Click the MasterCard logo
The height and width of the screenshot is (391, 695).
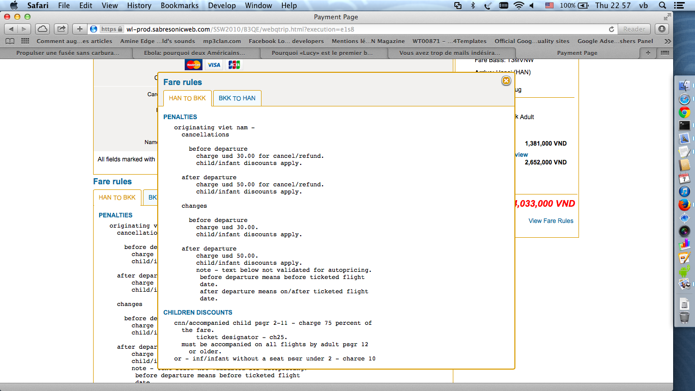193,65
